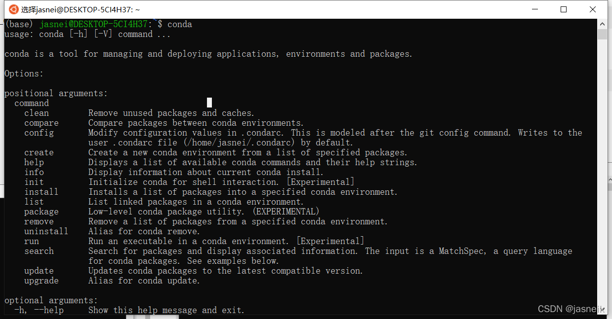The width and height of the screenshot is (612, 319).
Task: Click the 'command' subheading text
Action: tap(32, 103)
